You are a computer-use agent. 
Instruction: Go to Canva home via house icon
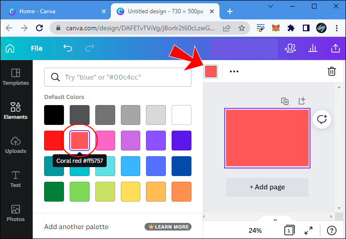click(x=10, y=48)
